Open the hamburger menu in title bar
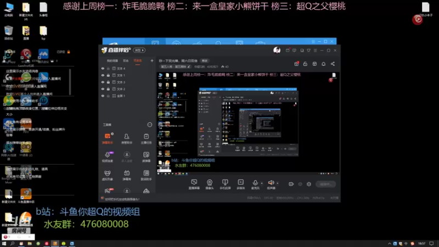 pyautogui.click(x=315, y=50)
